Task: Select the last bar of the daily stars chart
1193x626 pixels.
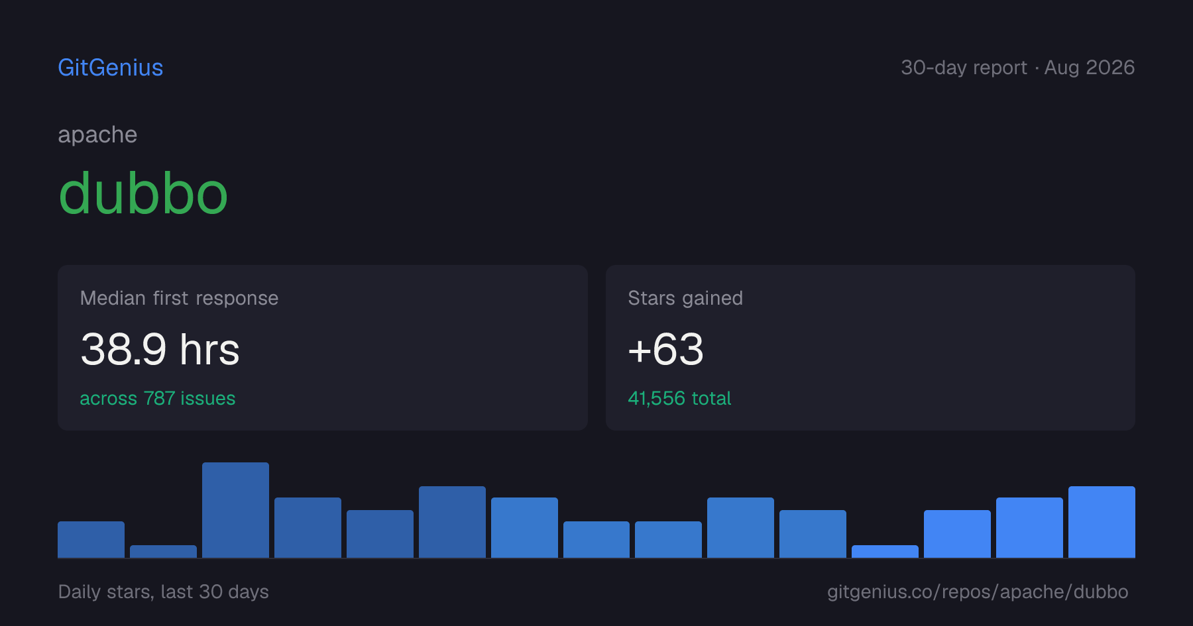Action: click(x=1102, y=522)
